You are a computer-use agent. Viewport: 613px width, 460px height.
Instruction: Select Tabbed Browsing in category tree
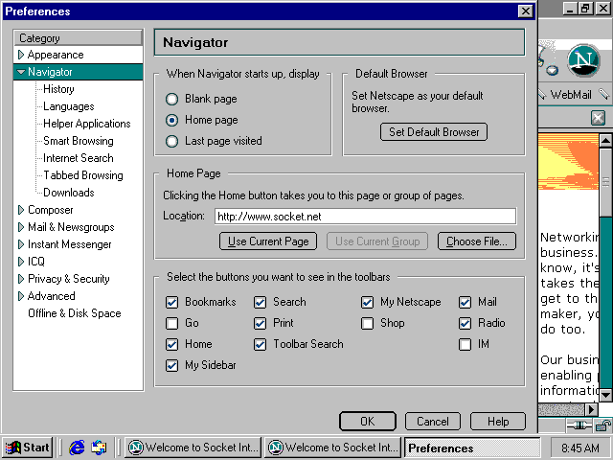(x=83, y=175)
